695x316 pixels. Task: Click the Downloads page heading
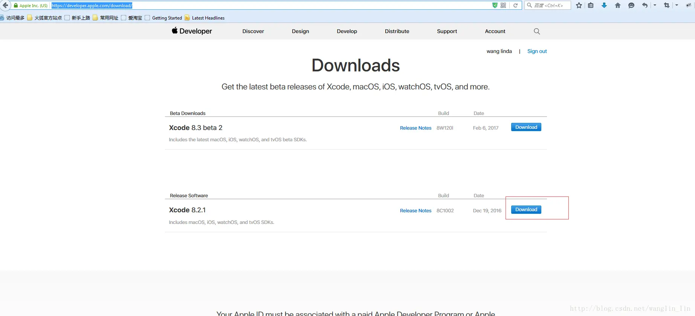[356, 65]
